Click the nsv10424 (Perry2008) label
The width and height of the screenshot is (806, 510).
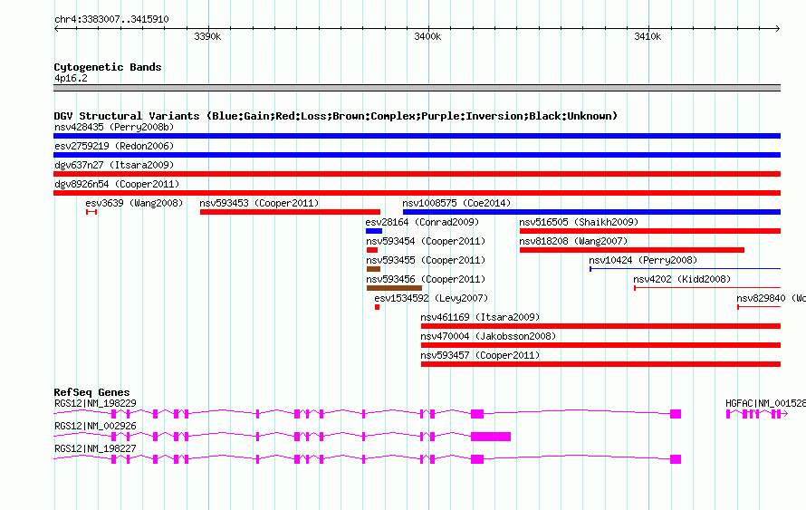[643, 260]
